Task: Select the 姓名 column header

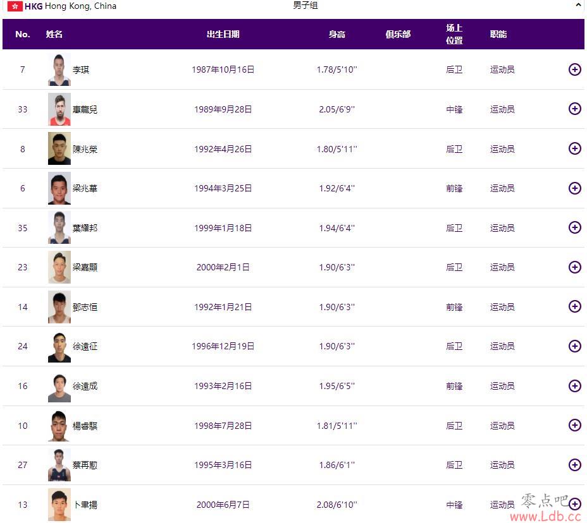Action: pos(54,34)
